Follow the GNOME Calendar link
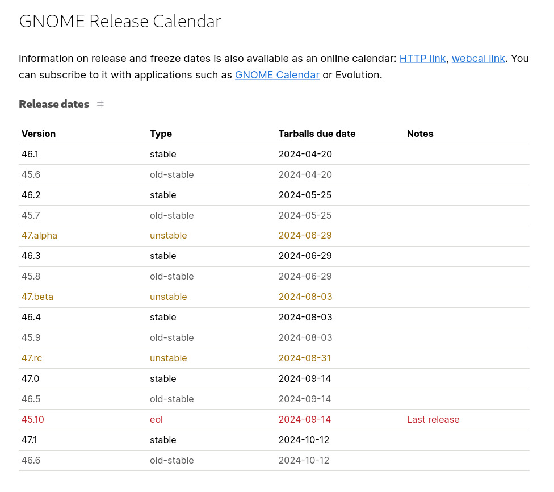Viewport: 554px width, 492px height. [277, 75]
